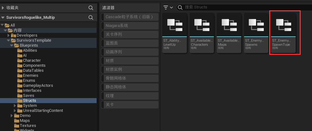Screen dimensions: 312x131
Task: Toggle the 关卡 filter
Action: click(x=130, y=104)
